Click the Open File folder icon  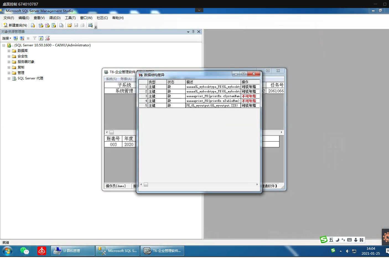coord(69,25)
